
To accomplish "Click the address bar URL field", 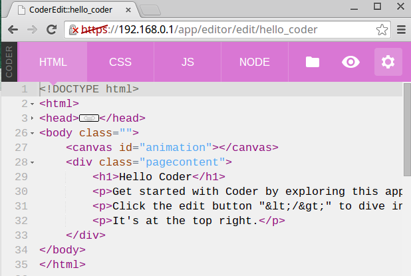I will pos(227,30).
